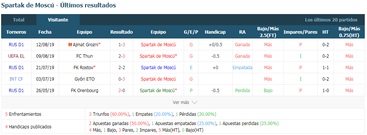Click RUS D1 in the 12/08/19 row
367x135 pixels.
click(16, 45)
